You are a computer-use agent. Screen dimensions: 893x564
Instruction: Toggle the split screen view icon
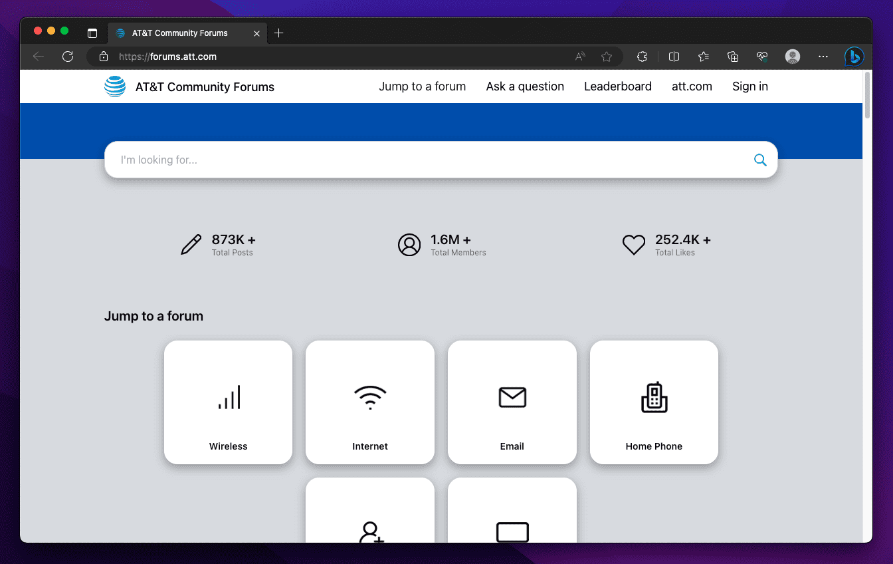click(x=674, y=57)
